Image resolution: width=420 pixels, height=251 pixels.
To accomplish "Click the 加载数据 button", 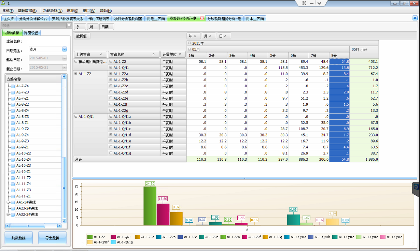I will 19,238.
